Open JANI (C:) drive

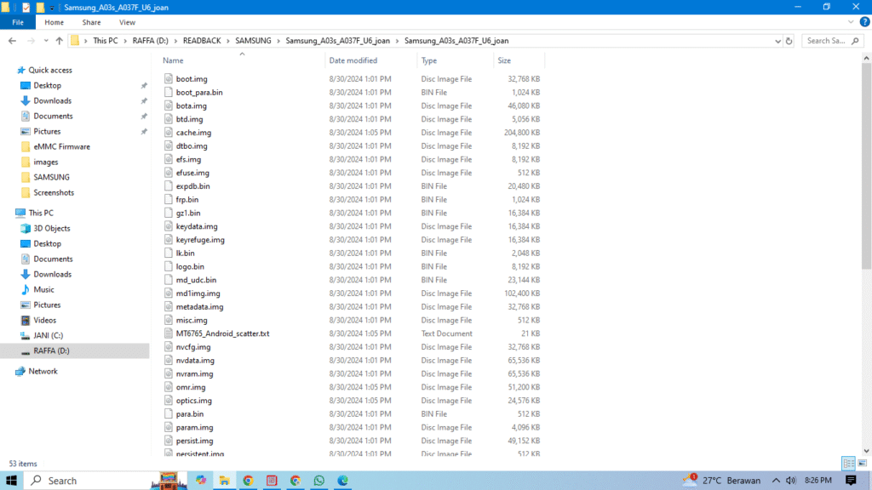[48, 335]
